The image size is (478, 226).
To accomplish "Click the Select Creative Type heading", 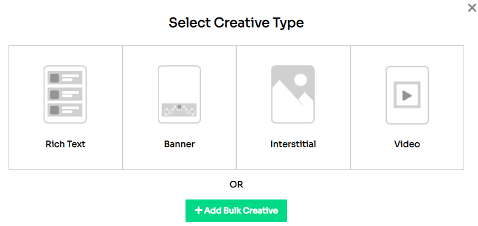I will click(236, 23).
